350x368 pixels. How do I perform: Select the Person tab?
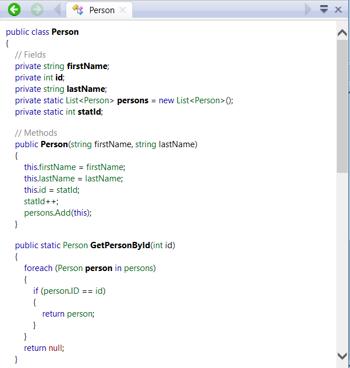[102, 10]
